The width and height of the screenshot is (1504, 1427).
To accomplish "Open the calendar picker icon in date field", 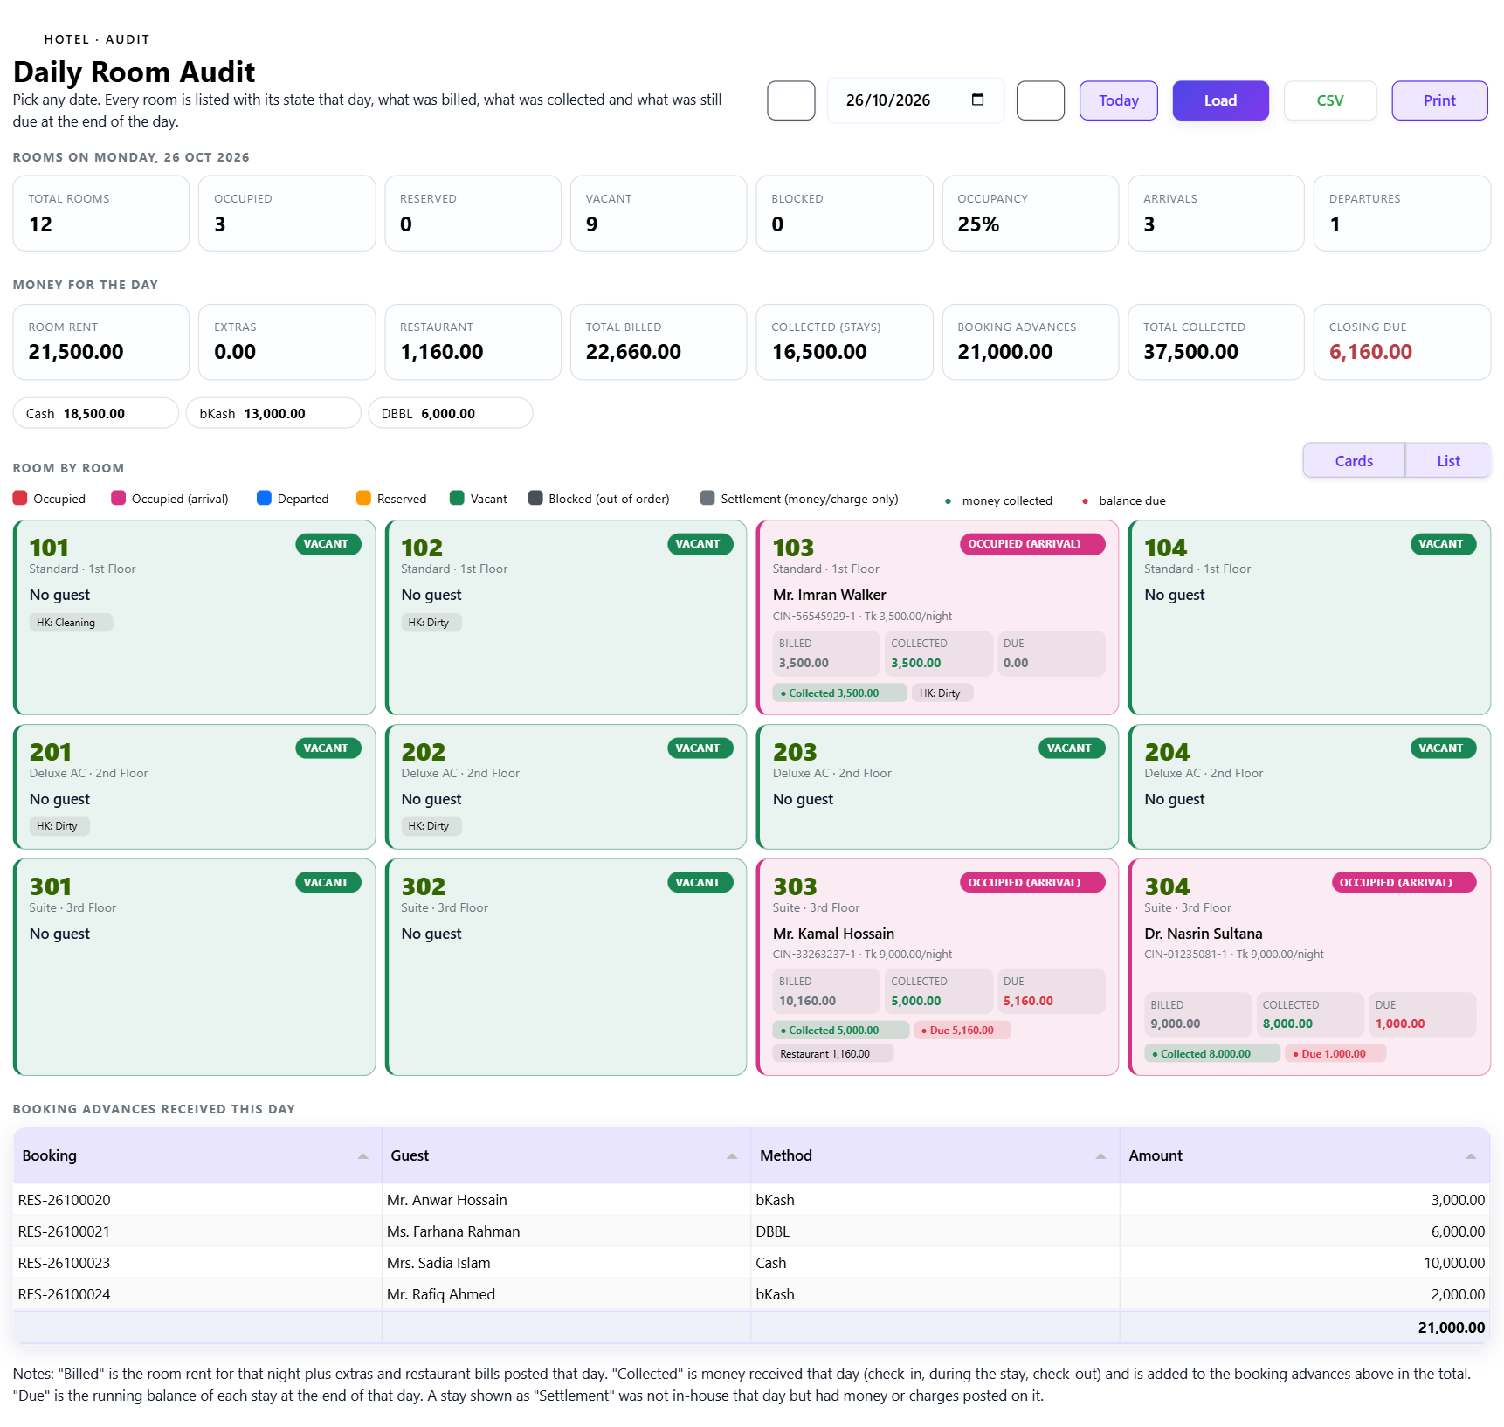I will [x=977, y=100].
